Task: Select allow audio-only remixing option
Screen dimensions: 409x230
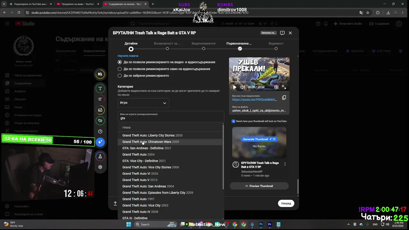Action: tap(120, 69)
